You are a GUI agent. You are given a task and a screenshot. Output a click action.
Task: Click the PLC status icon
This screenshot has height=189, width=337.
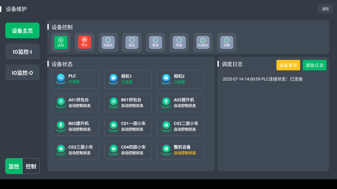pyautogui.click(x=61, y=79)
